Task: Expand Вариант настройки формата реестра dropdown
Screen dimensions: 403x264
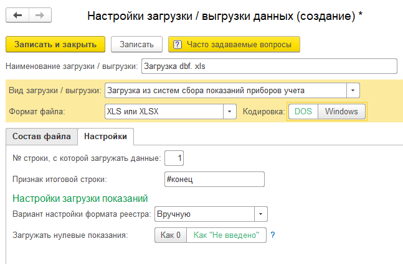Action: (260, 214)
